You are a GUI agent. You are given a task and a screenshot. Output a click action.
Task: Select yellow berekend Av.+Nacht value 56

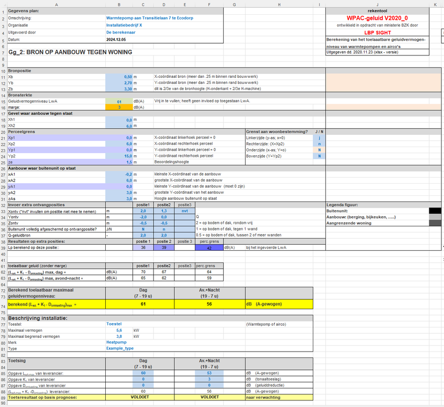(x=209, y=304)
